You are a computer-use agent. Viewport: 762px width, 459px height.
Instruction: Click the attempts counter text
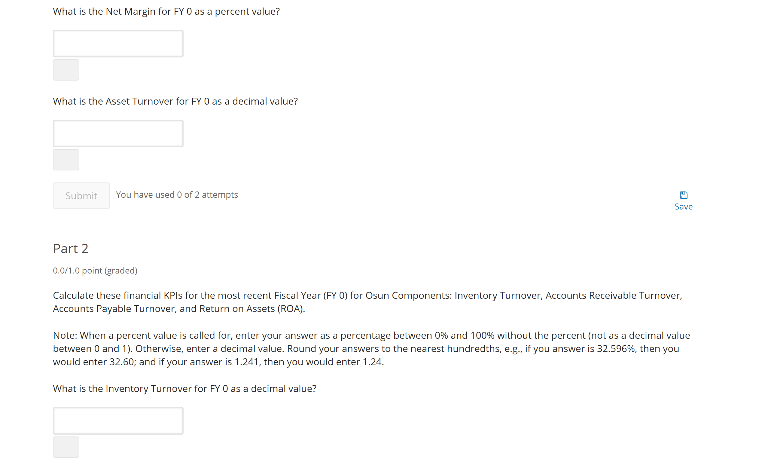[x=177, y=194]
